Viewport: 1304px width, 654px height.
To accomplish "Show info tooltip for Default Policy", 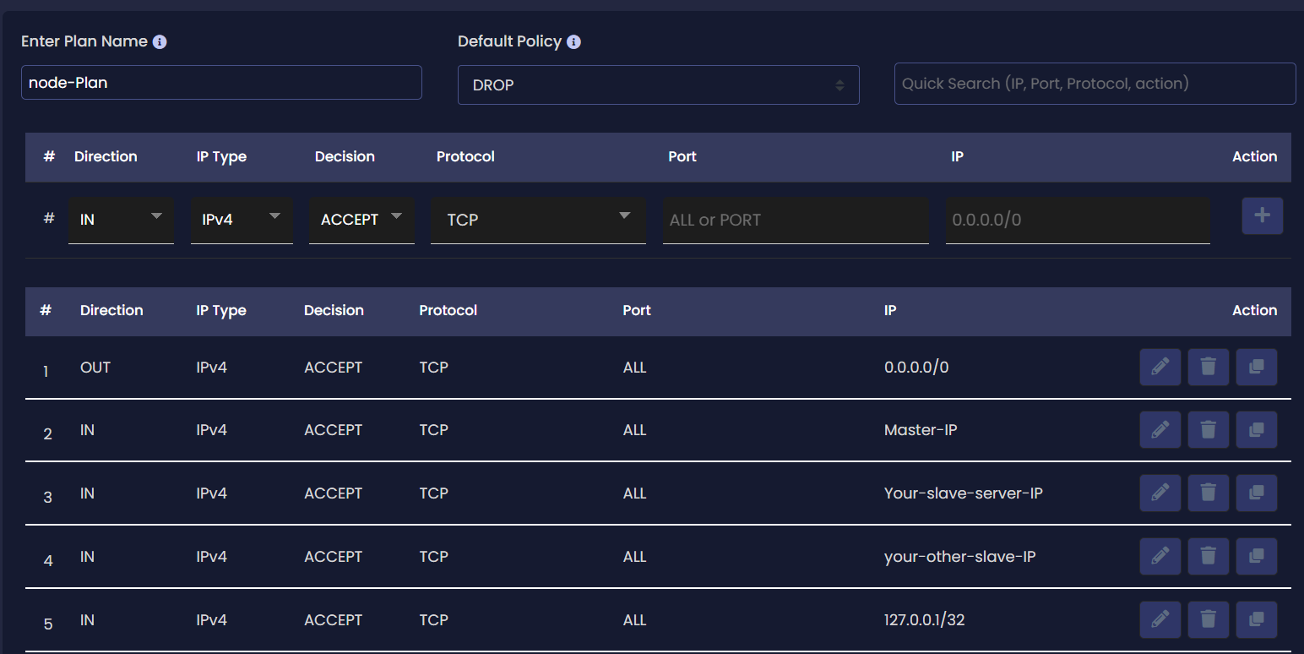I will point(573,41).
